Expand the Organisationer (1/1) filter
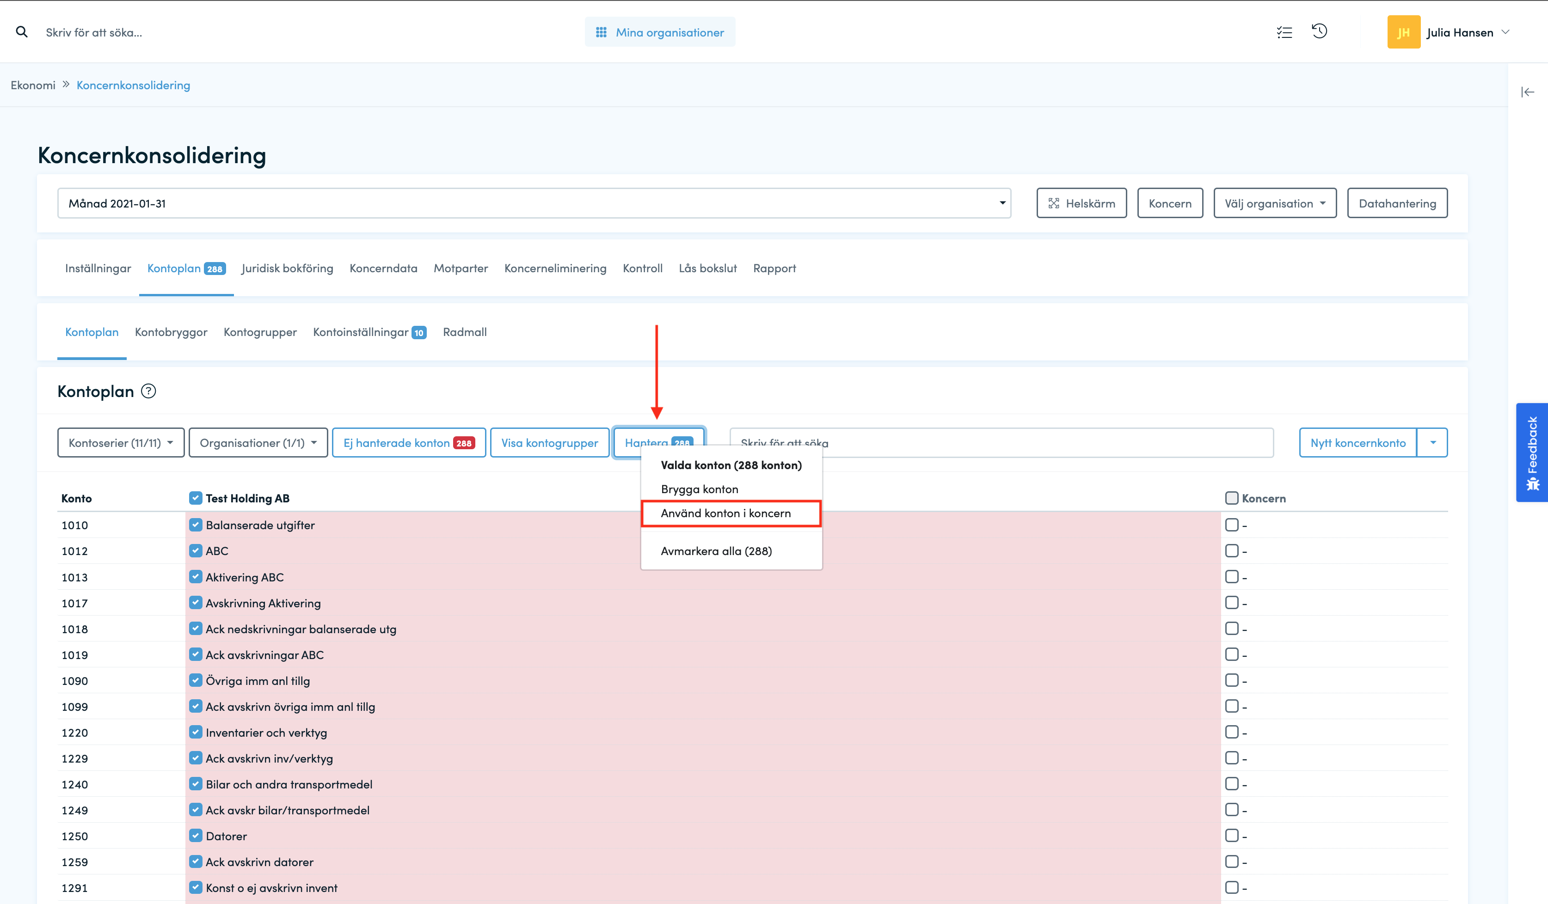1548x904 pixels. 258,443
